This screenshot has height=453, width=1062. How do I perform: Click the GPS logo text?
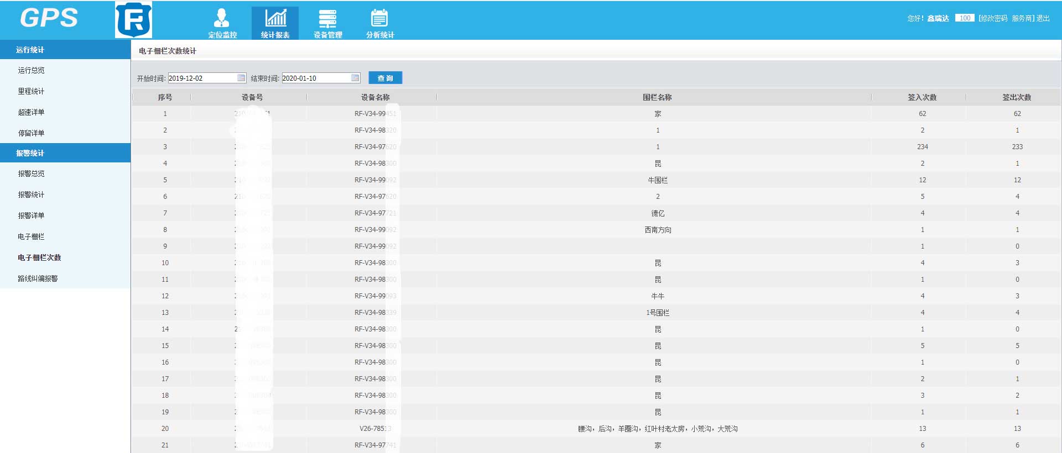49,18
